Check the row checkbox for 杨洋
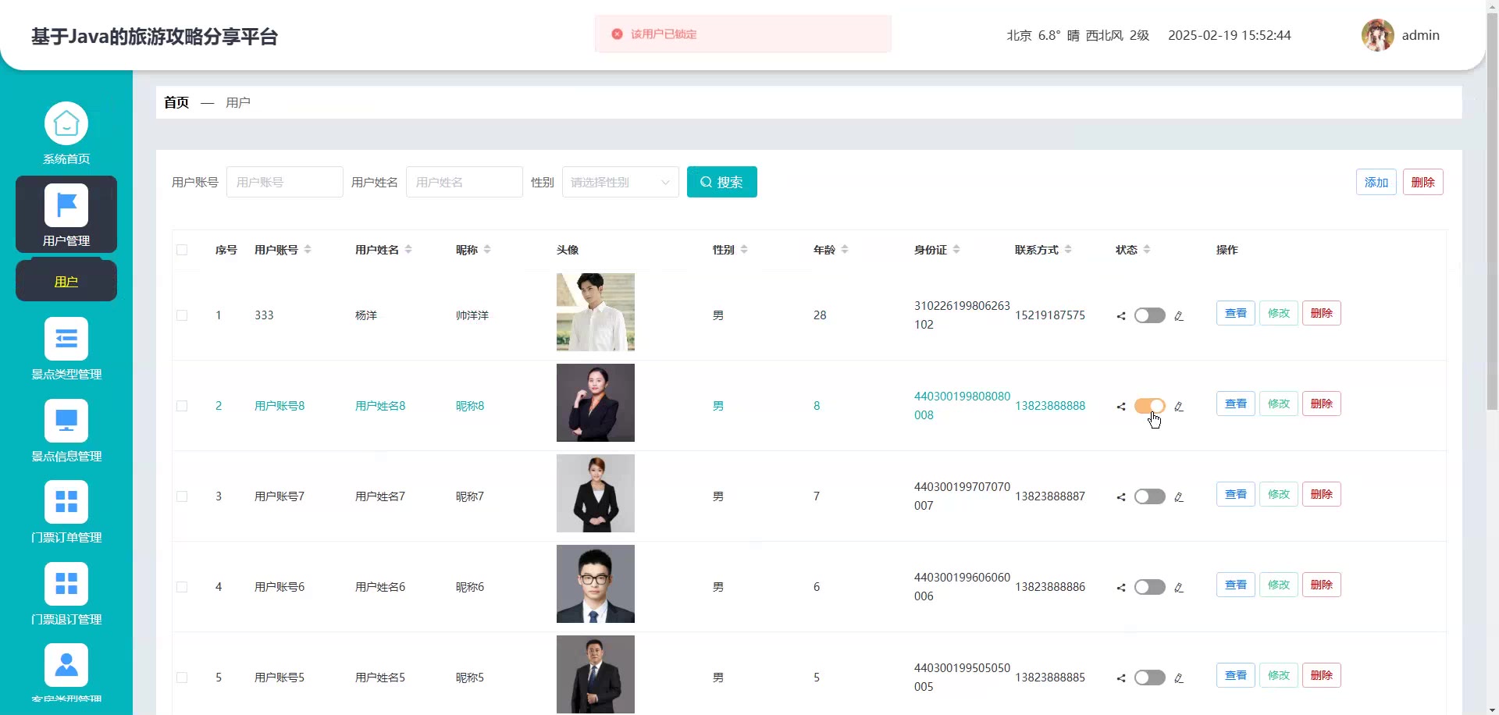The height and width of the screenshot is (715, 1499). [x=182, y=315]
